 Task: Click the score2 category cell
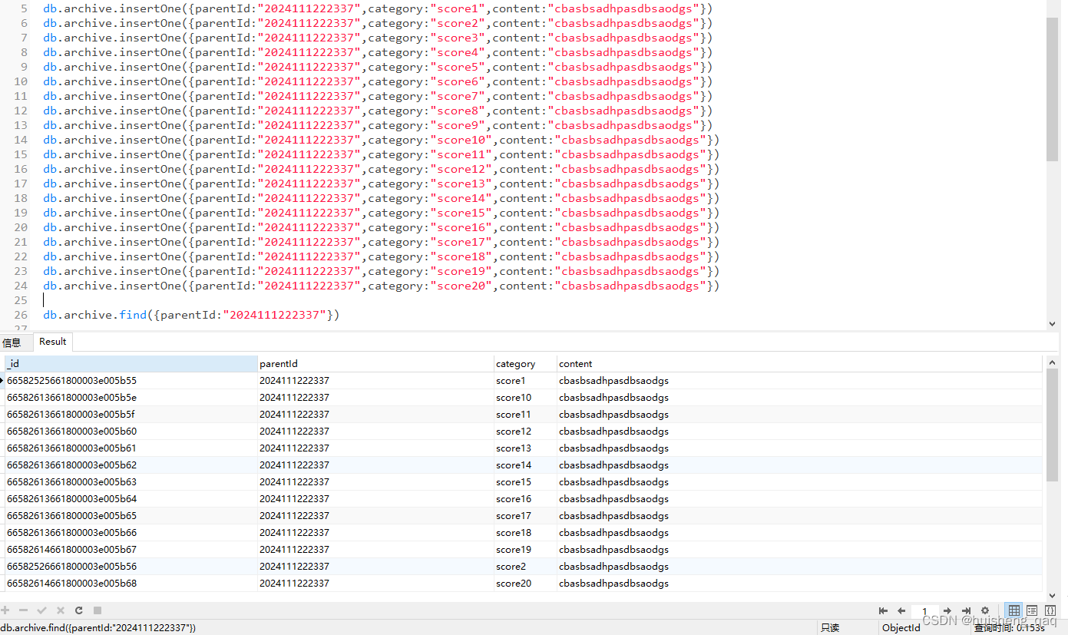coord(525,567)
